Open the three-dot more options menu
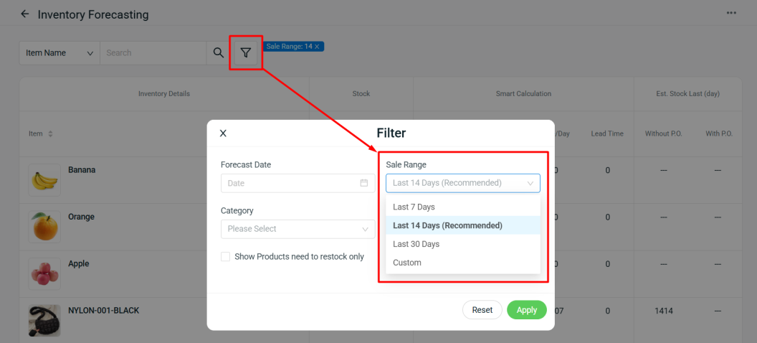The width and height of the screenshot is (757, 343). pos(731,13)
